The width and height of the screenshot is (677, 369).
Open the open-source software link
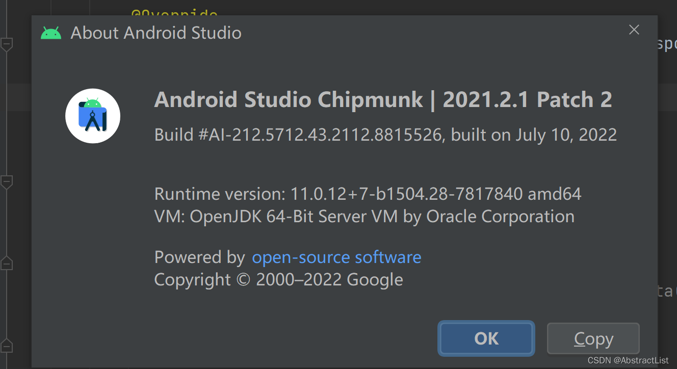pos(336,257)
